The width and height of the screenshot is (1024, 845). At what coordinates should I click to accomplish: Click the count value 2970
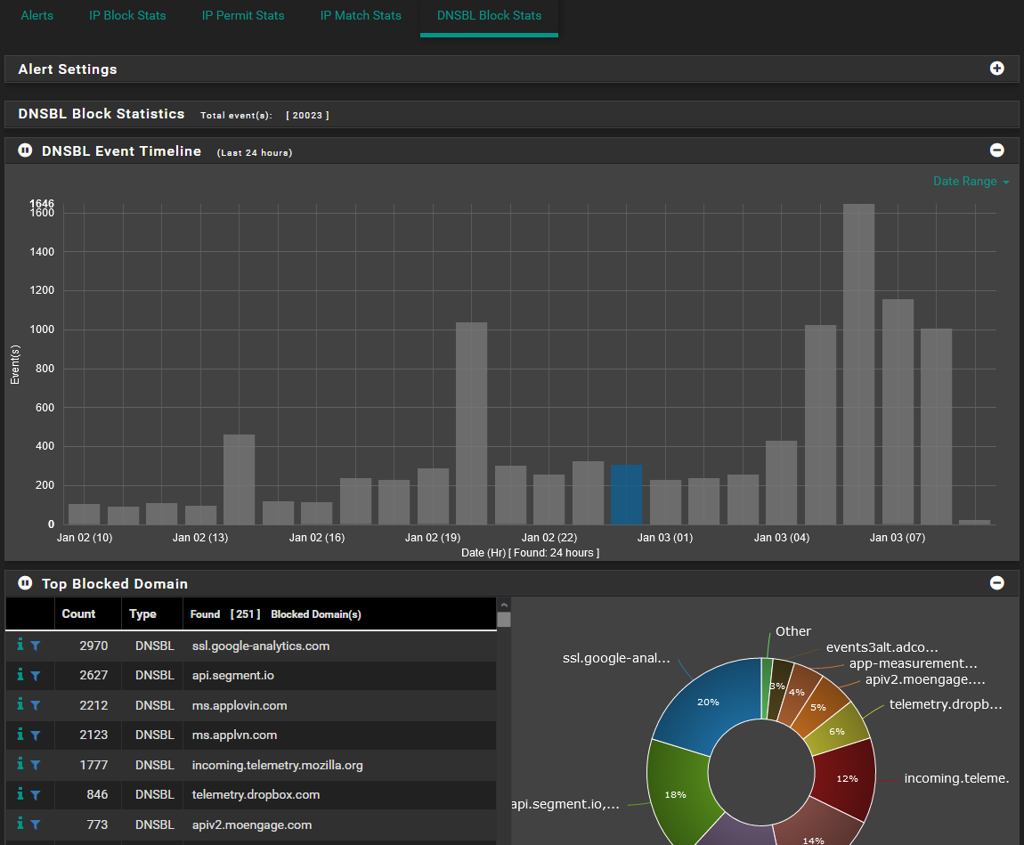point(93,646)
